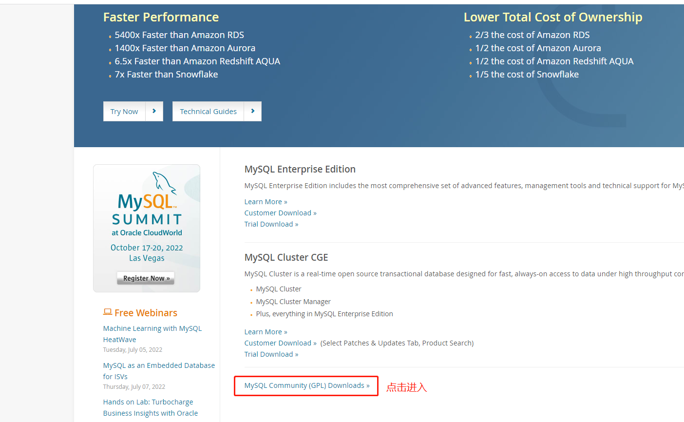The height and width of the screenshot is (422, 684).
Task: Open Trial Download under MySQL Cluster CGE
Action: tap(271, 354)
